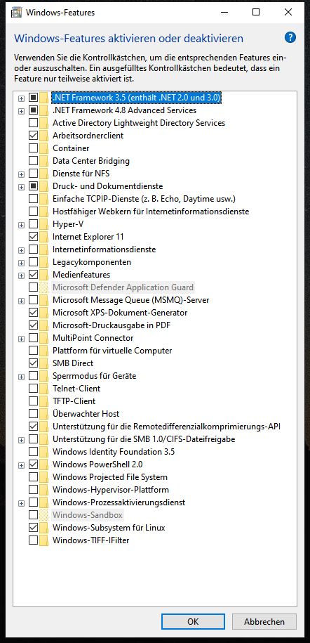Click the Abbrechen button
This screenshot has width=310, height=643.
coord(264,621)
